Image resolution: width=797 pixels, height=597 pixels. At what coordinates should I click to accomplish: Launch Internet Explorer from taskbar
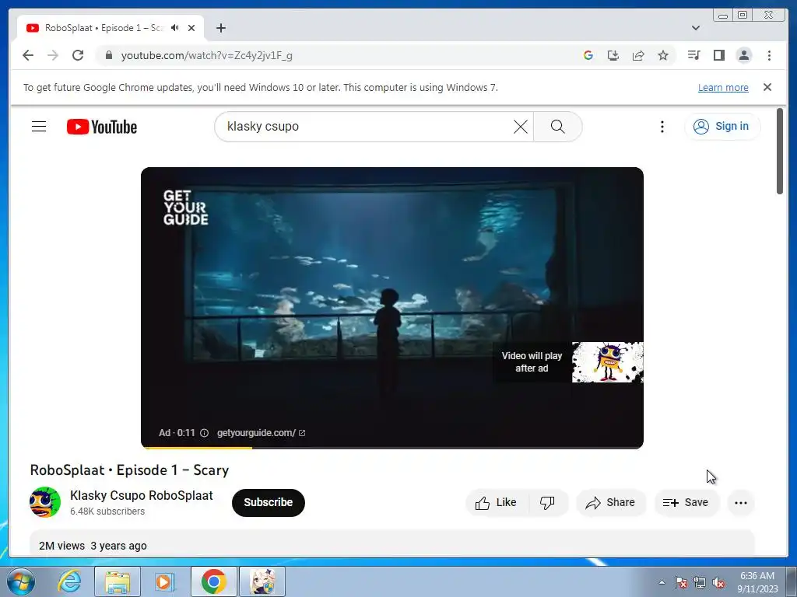pos(69,581)
